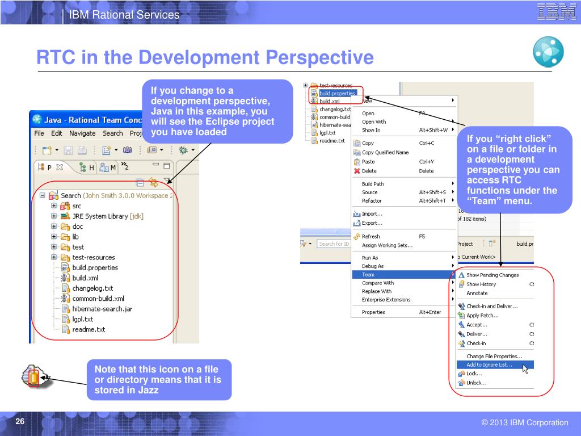Open the Edit menu
This screenshot has height=436, width=581.
pyautogui.click(x=57, y=133)
